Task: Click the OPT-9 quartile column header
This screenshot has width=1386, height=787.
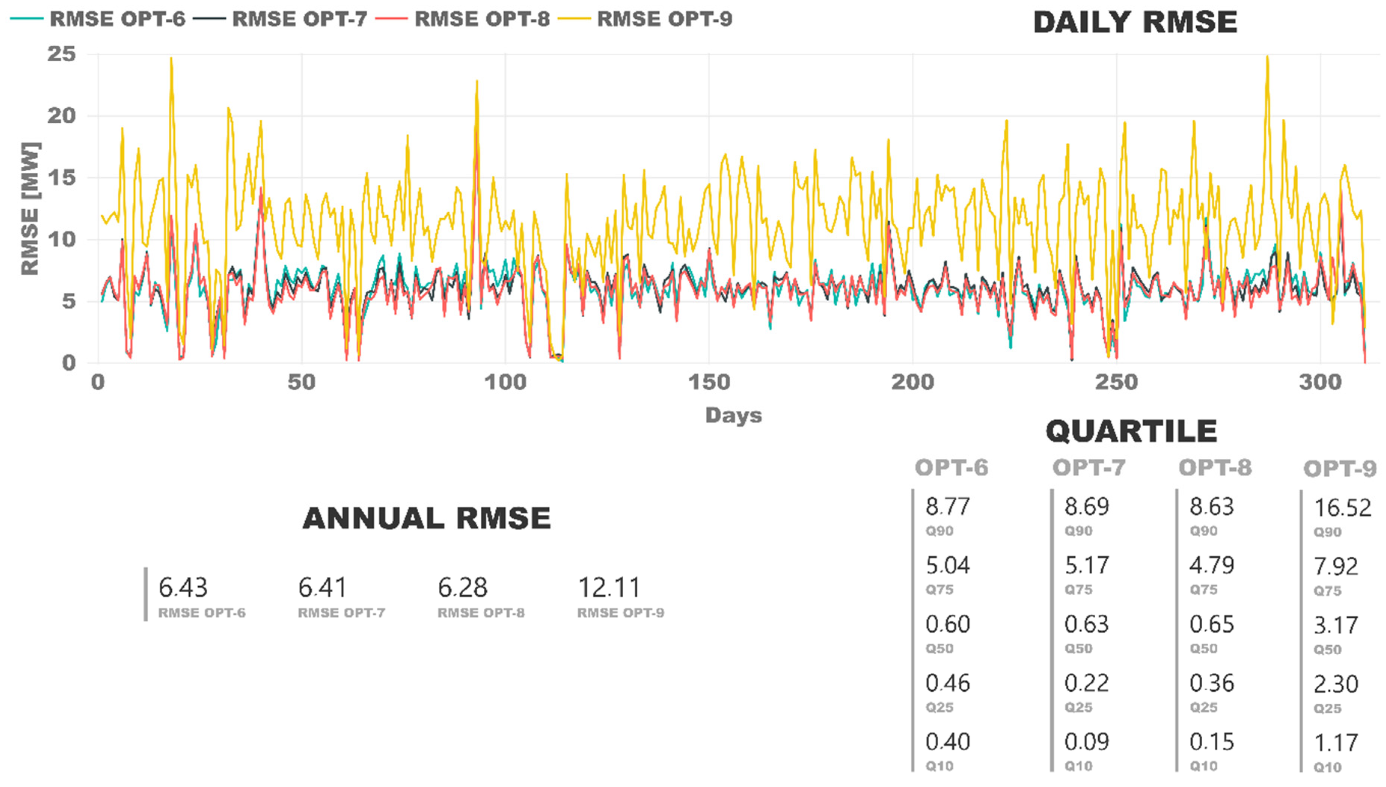Action: coord(1340,469)
